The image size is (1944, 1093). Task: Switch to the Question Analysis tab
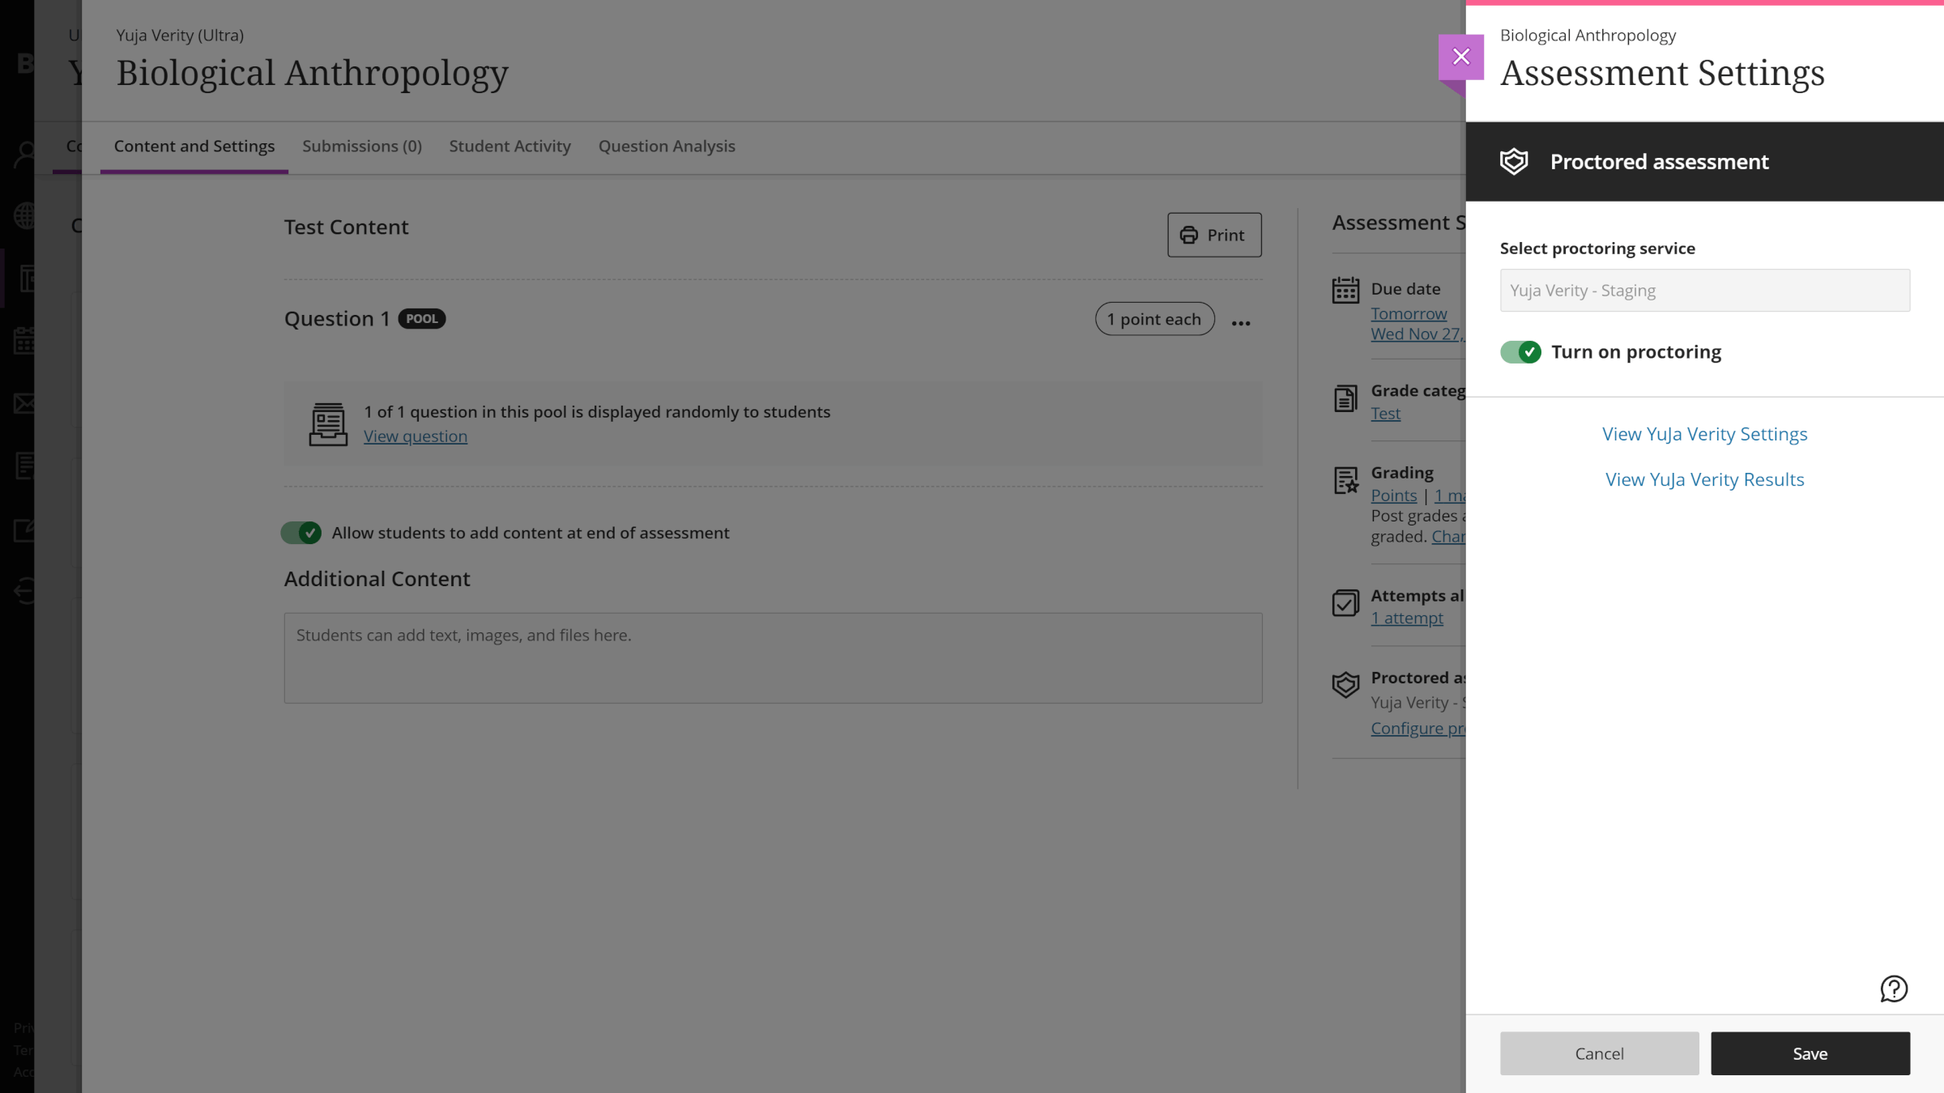667,146
